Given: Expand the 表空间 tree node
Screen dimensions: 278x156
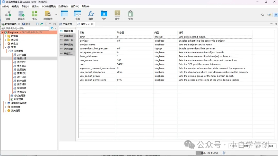Looking at the screenshot, I should pos(6,40).
